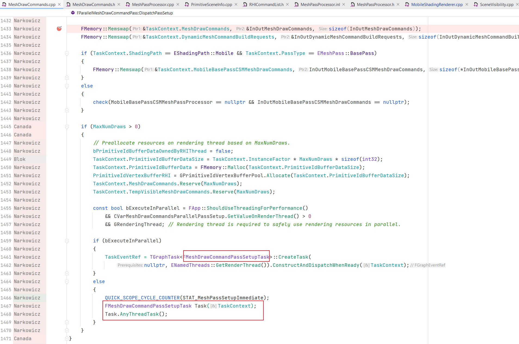519x344 pixels.
Task: Collapse the if (bExecuteInParallel) block
Action: 67,241
